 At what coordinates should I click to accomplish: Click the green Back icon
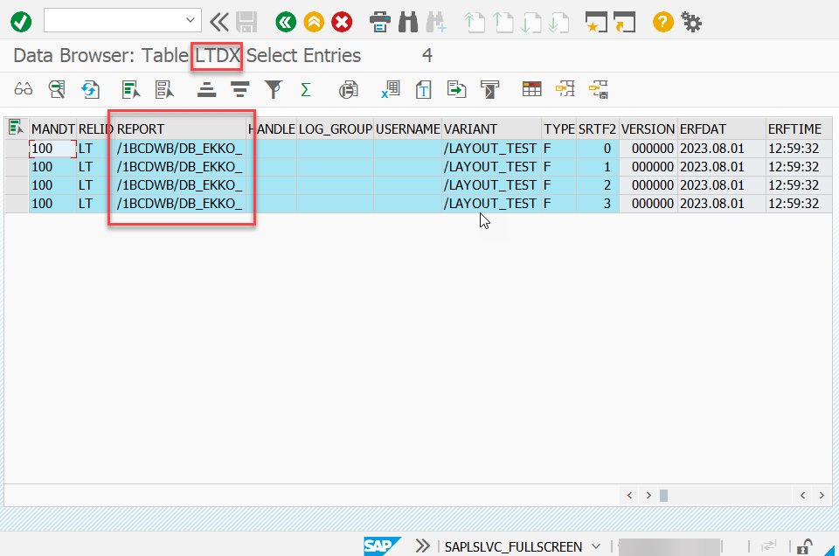pos(286,22)
